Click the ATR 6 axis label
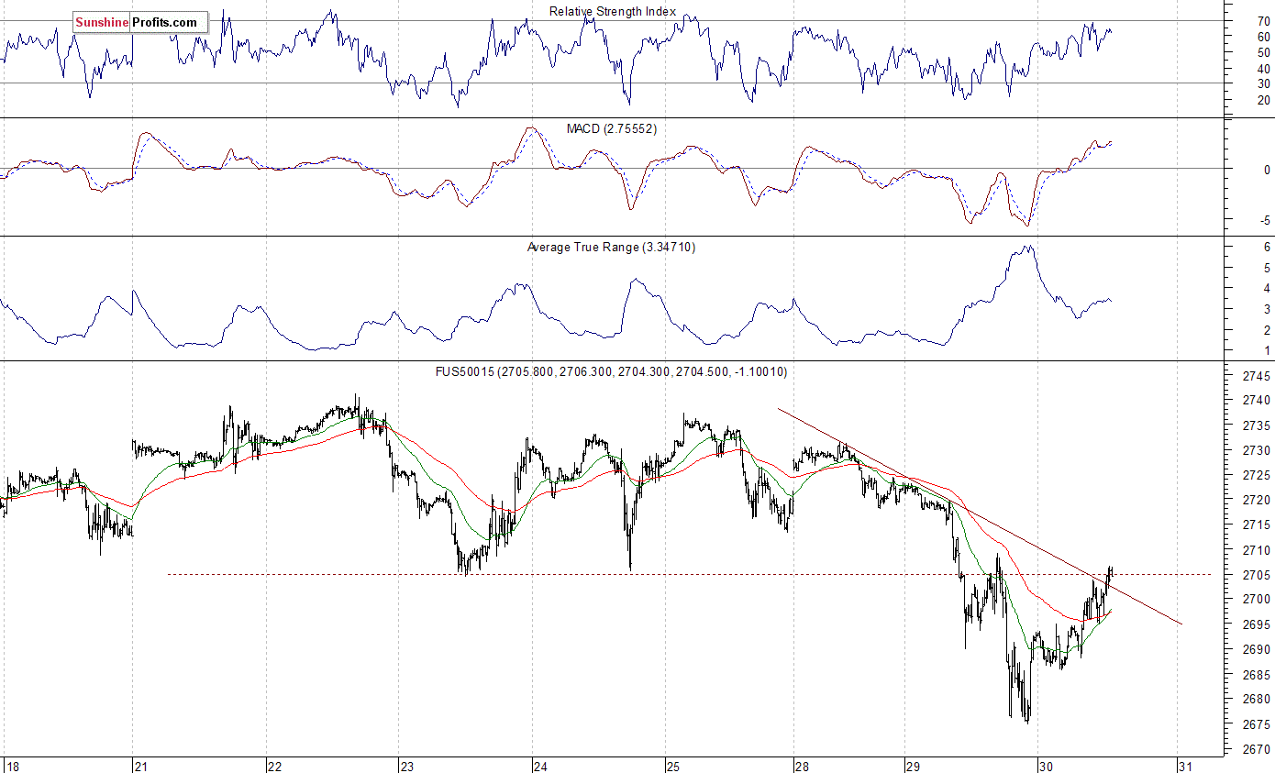The width and height of the screenshot is (1275, 773). [x=1267, y=247]
